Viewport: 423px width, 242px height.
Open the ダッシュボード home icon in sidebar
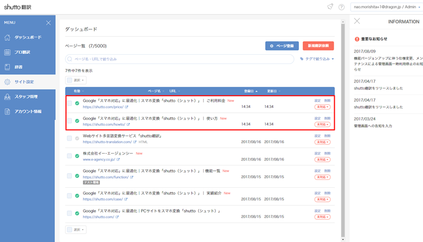(x=7, y=37)
